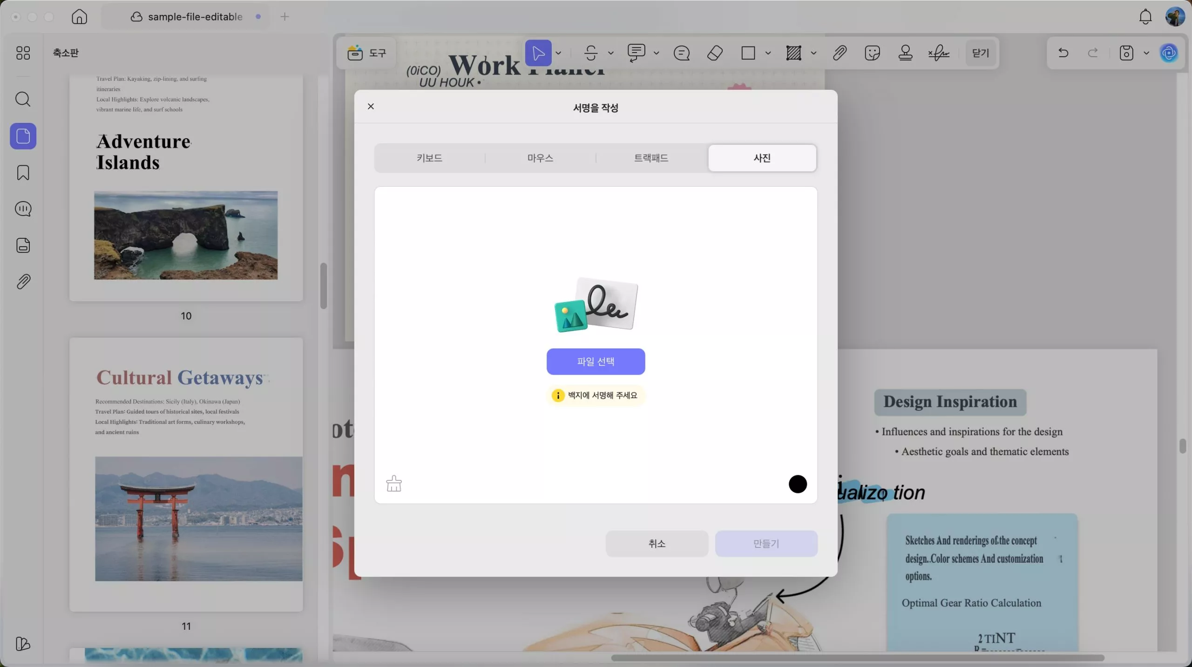Click the 만들기 create button
This screenshot has height=667, width=1192.
pos(766,544)
